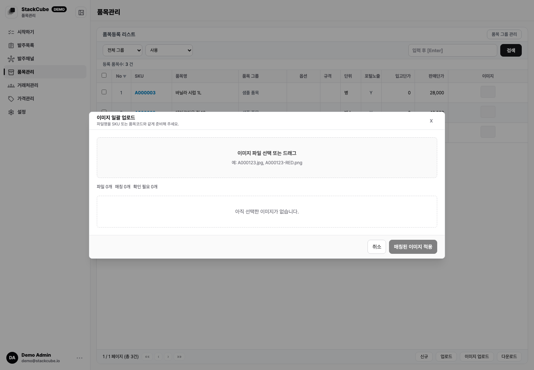Image resolution: width=534 pixels, height=370 pixels.
Task: Click the 이미지 업로드 button
Action: tap(477, 357)
